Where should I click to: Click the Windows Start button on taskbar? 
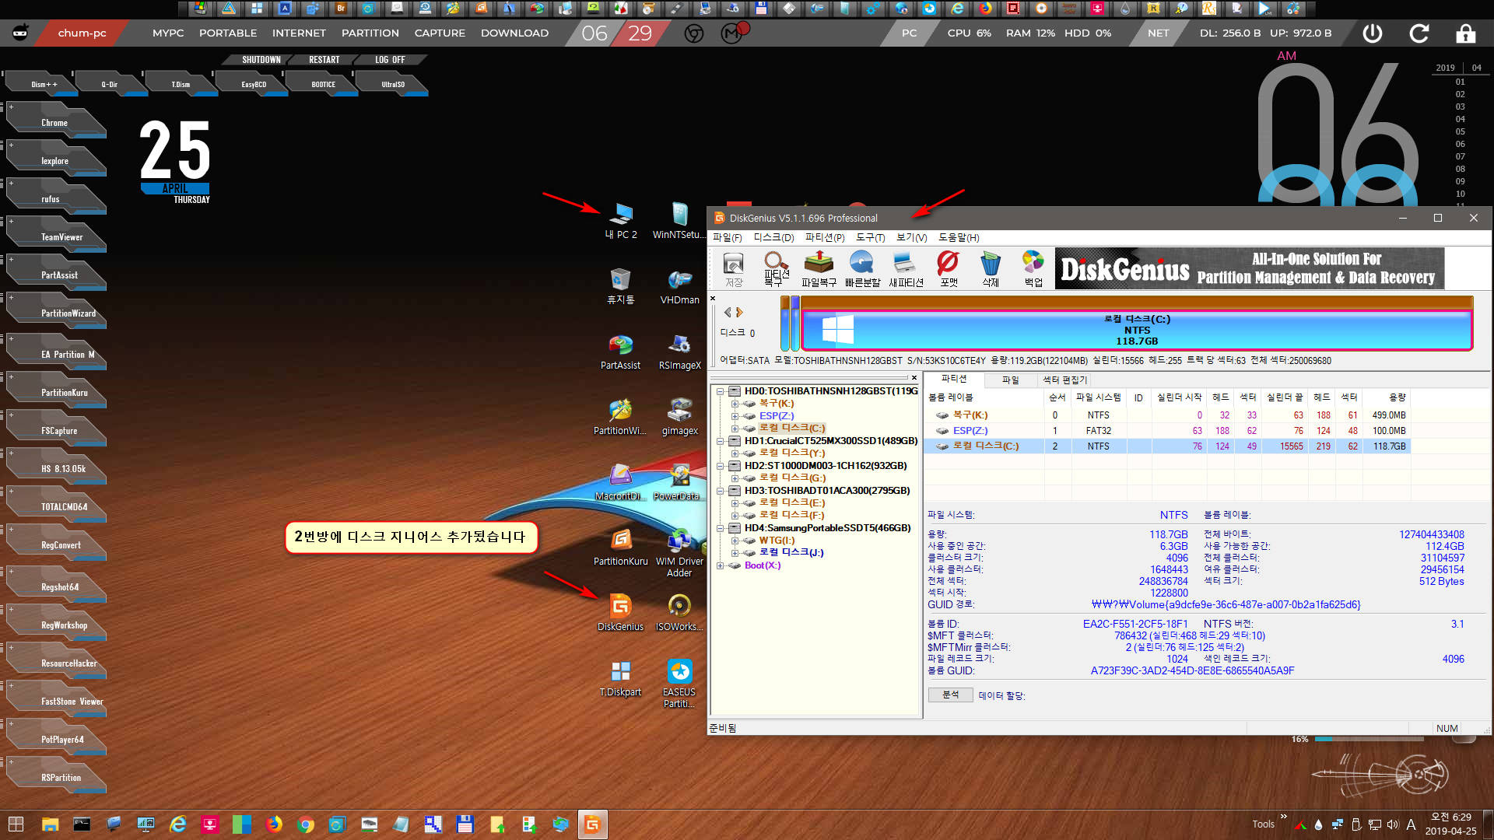pyautogui.click(x=16, y=824)
